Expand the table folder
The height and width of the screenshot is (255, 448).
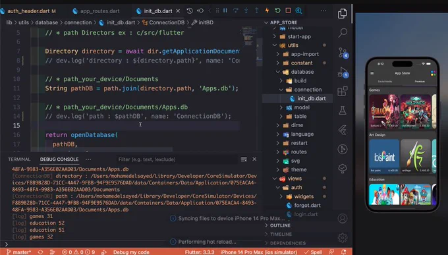point(300,117)
